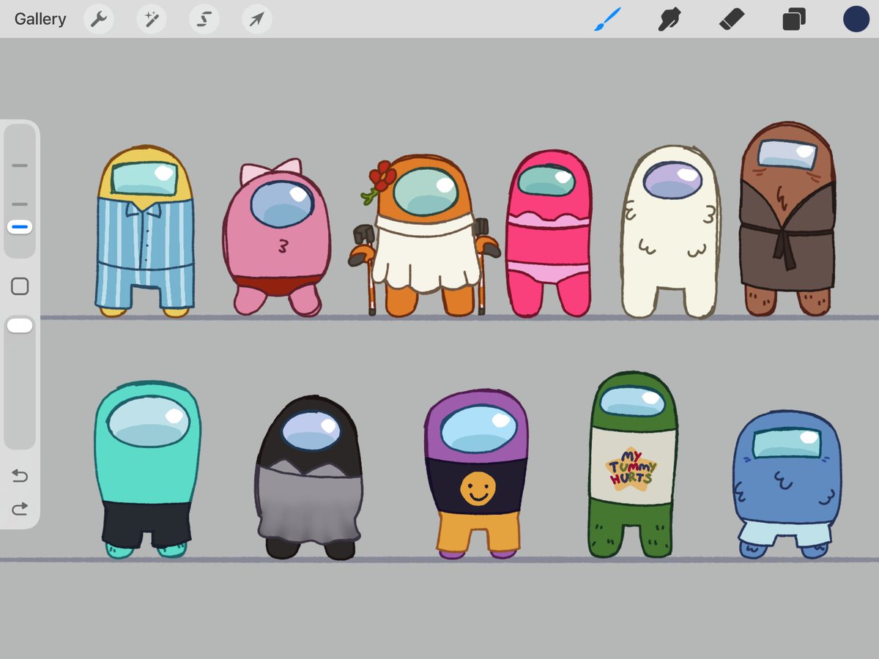Tap the red flower on orange crewmate
This screenshot has height=659, width=879.
[x=381, y=178]
